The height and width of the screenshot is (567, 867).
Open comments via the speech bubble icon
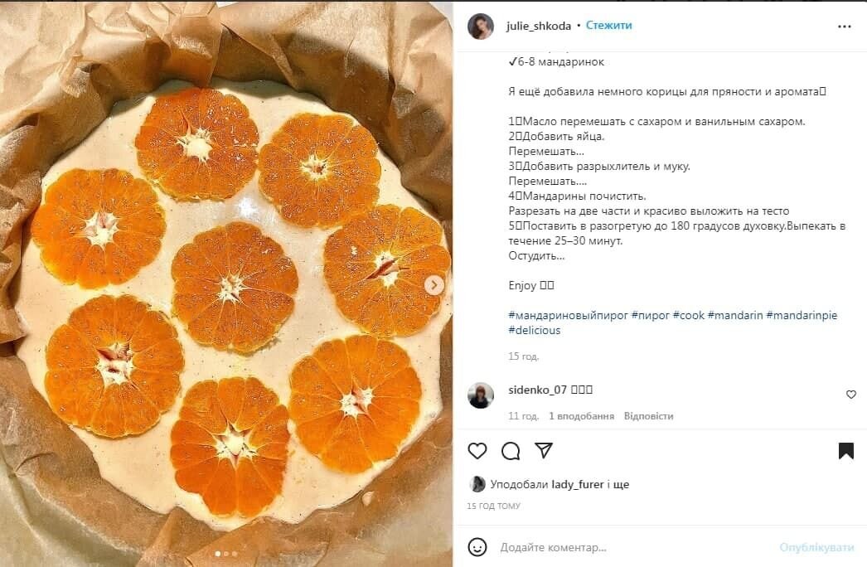coord(510,451)
